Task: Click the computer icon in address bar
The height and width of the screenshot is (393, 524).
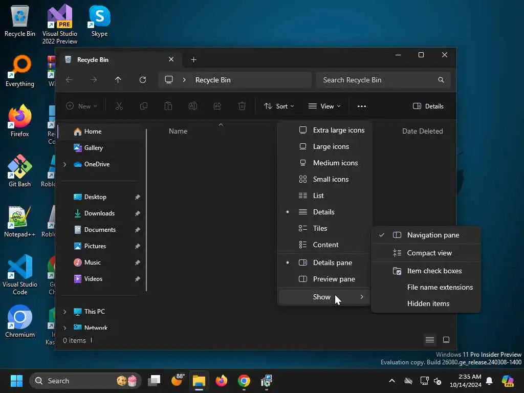Action: [x=169, y=80]
